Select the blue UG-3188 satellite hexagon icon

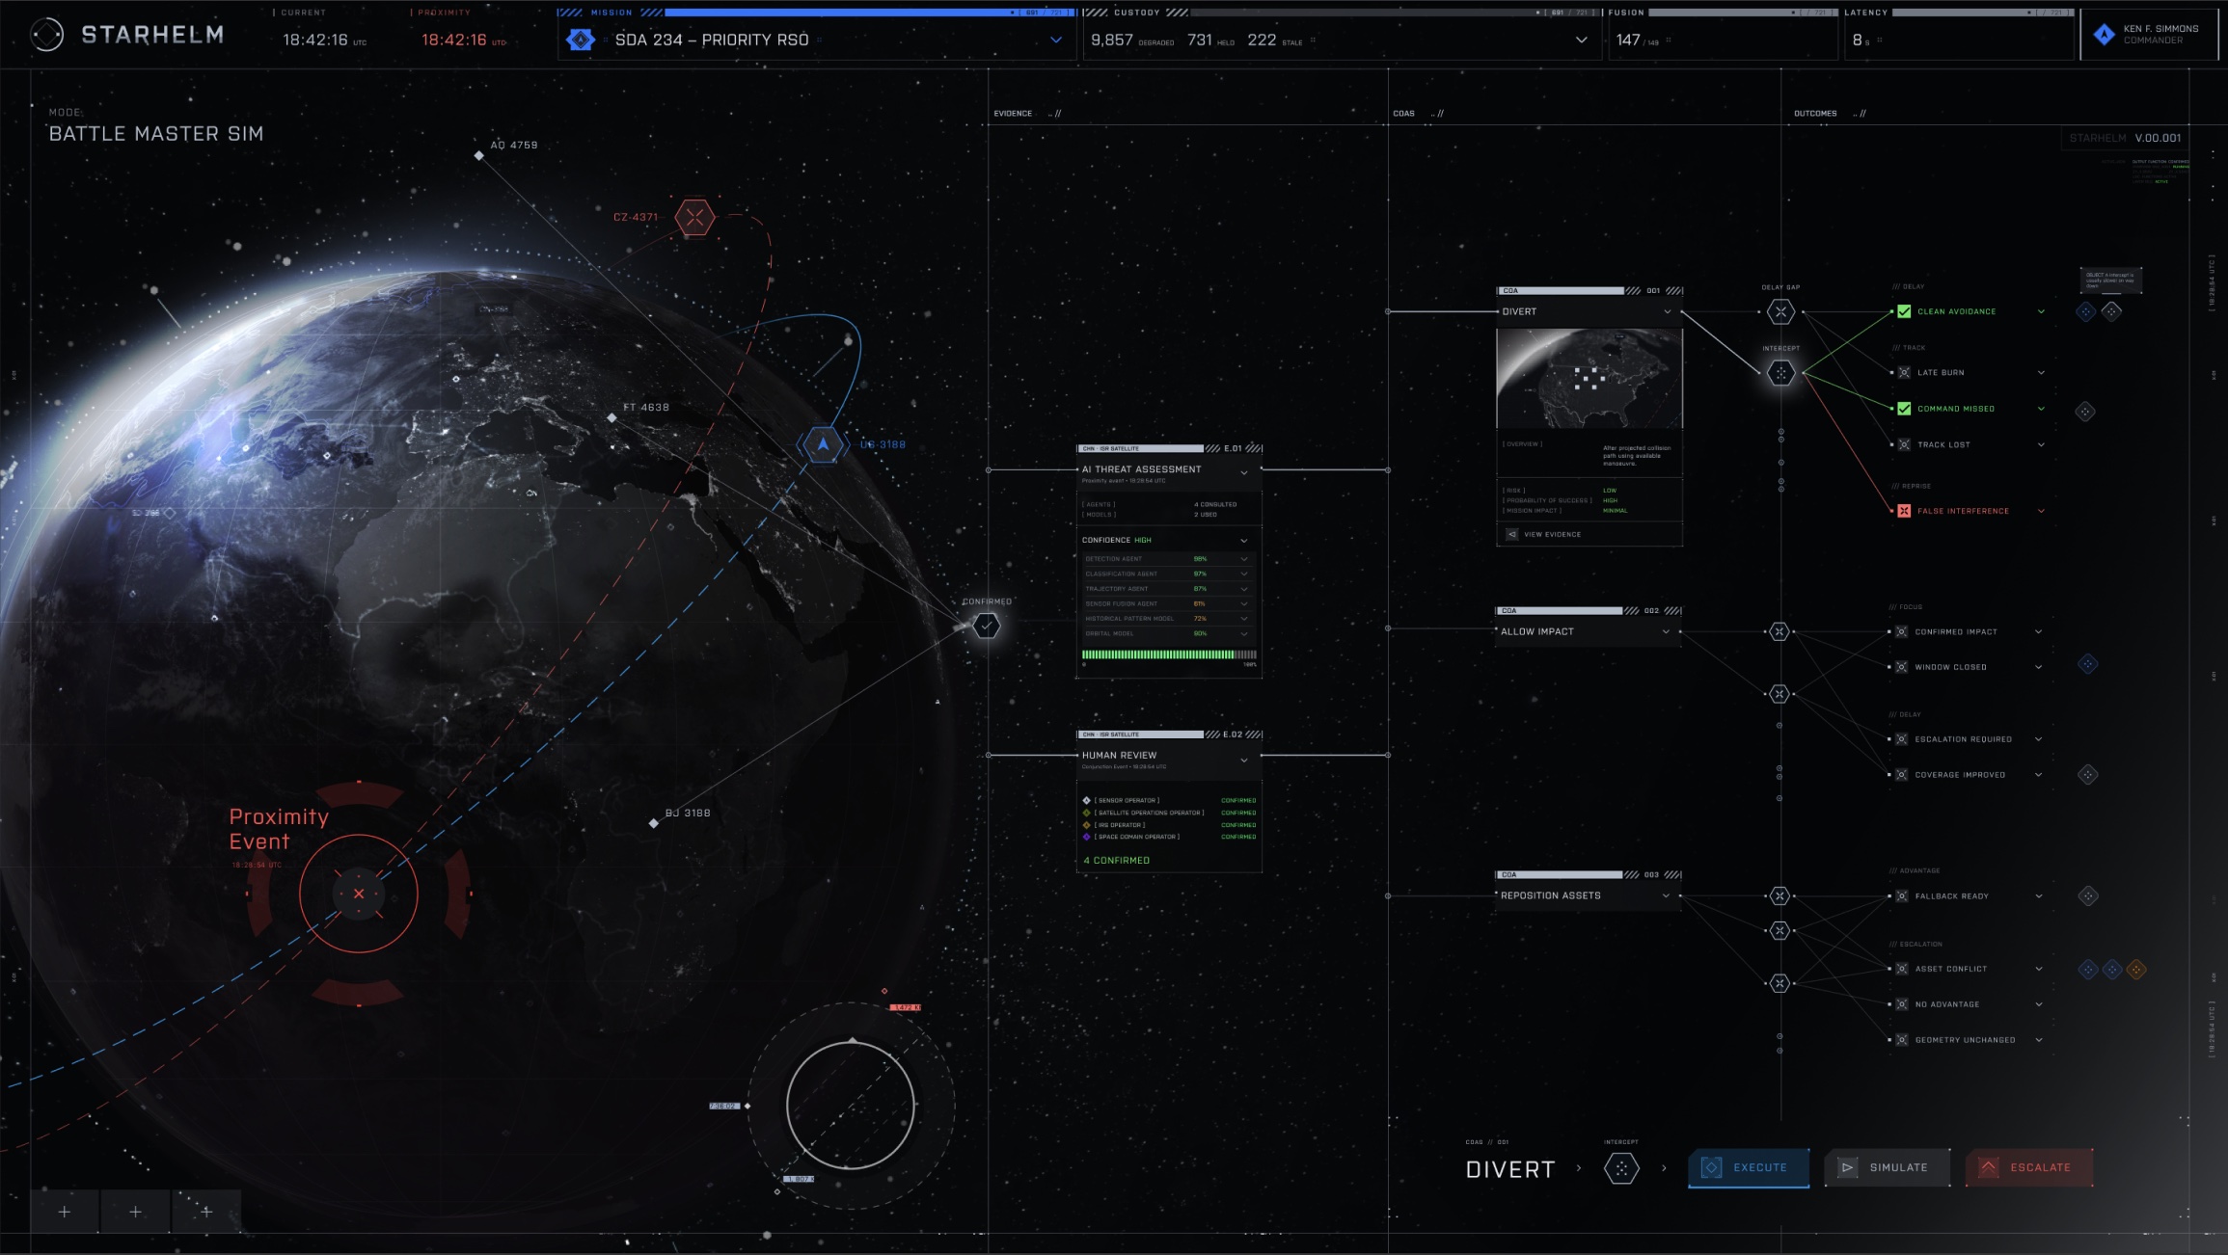[823, 444]
